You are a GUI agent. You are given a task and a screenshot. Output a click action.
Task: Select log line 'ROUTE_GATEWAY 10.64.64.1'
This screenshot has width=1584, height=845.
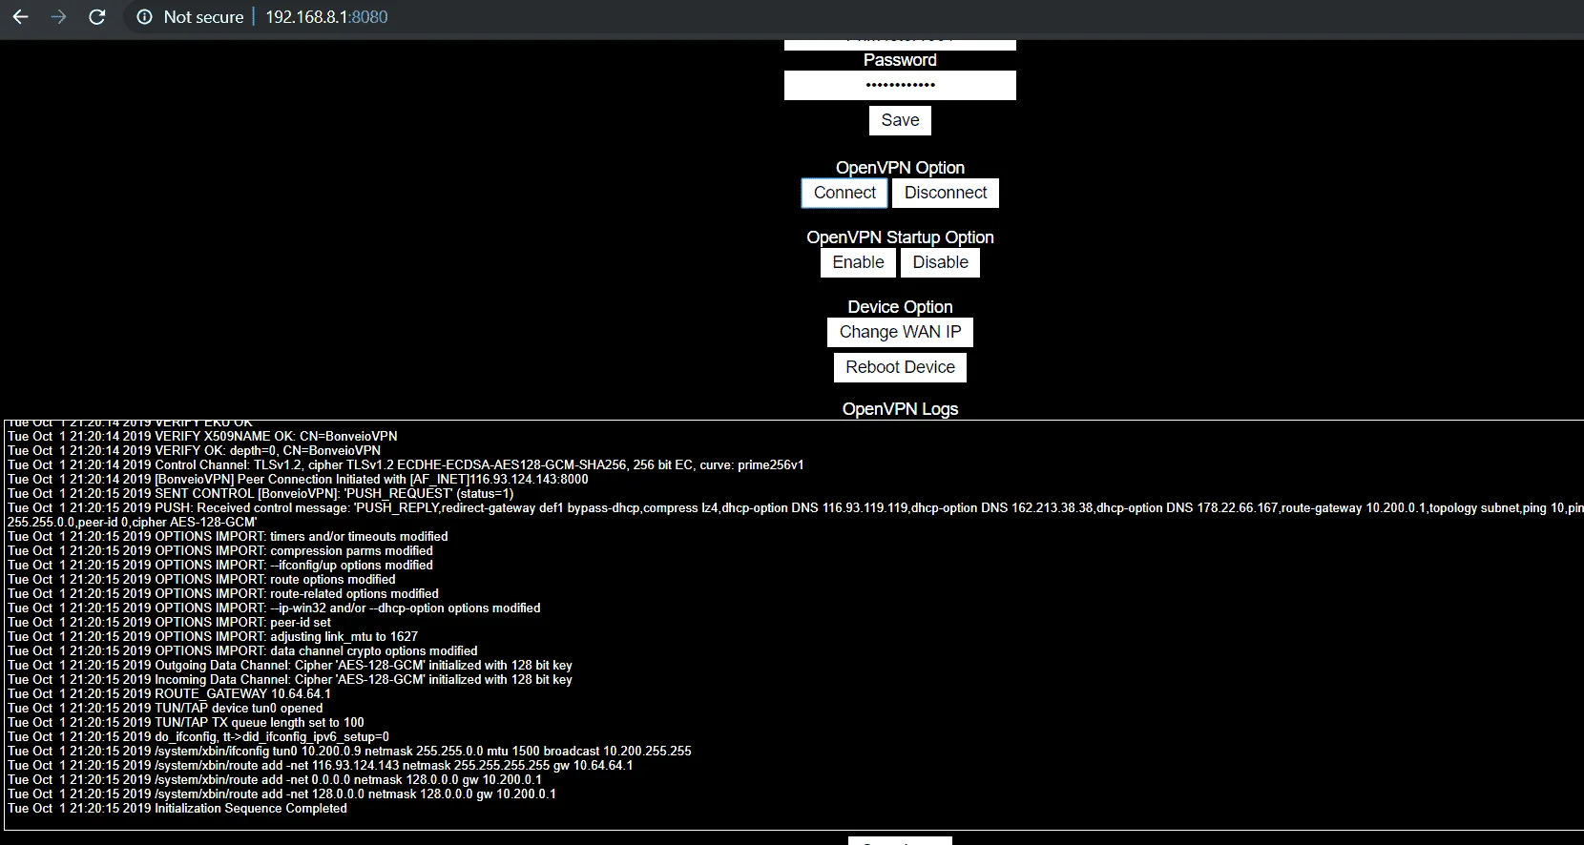pos(170,693)
